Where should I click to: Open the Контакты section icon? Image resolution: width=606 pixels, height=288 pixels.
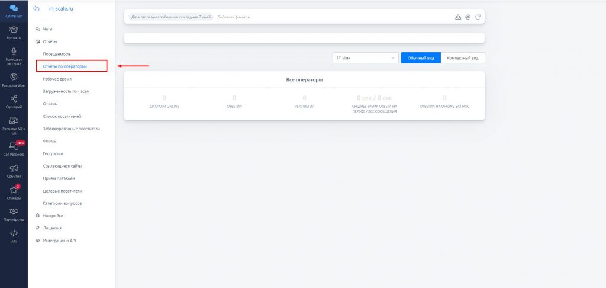click(14, 30)
